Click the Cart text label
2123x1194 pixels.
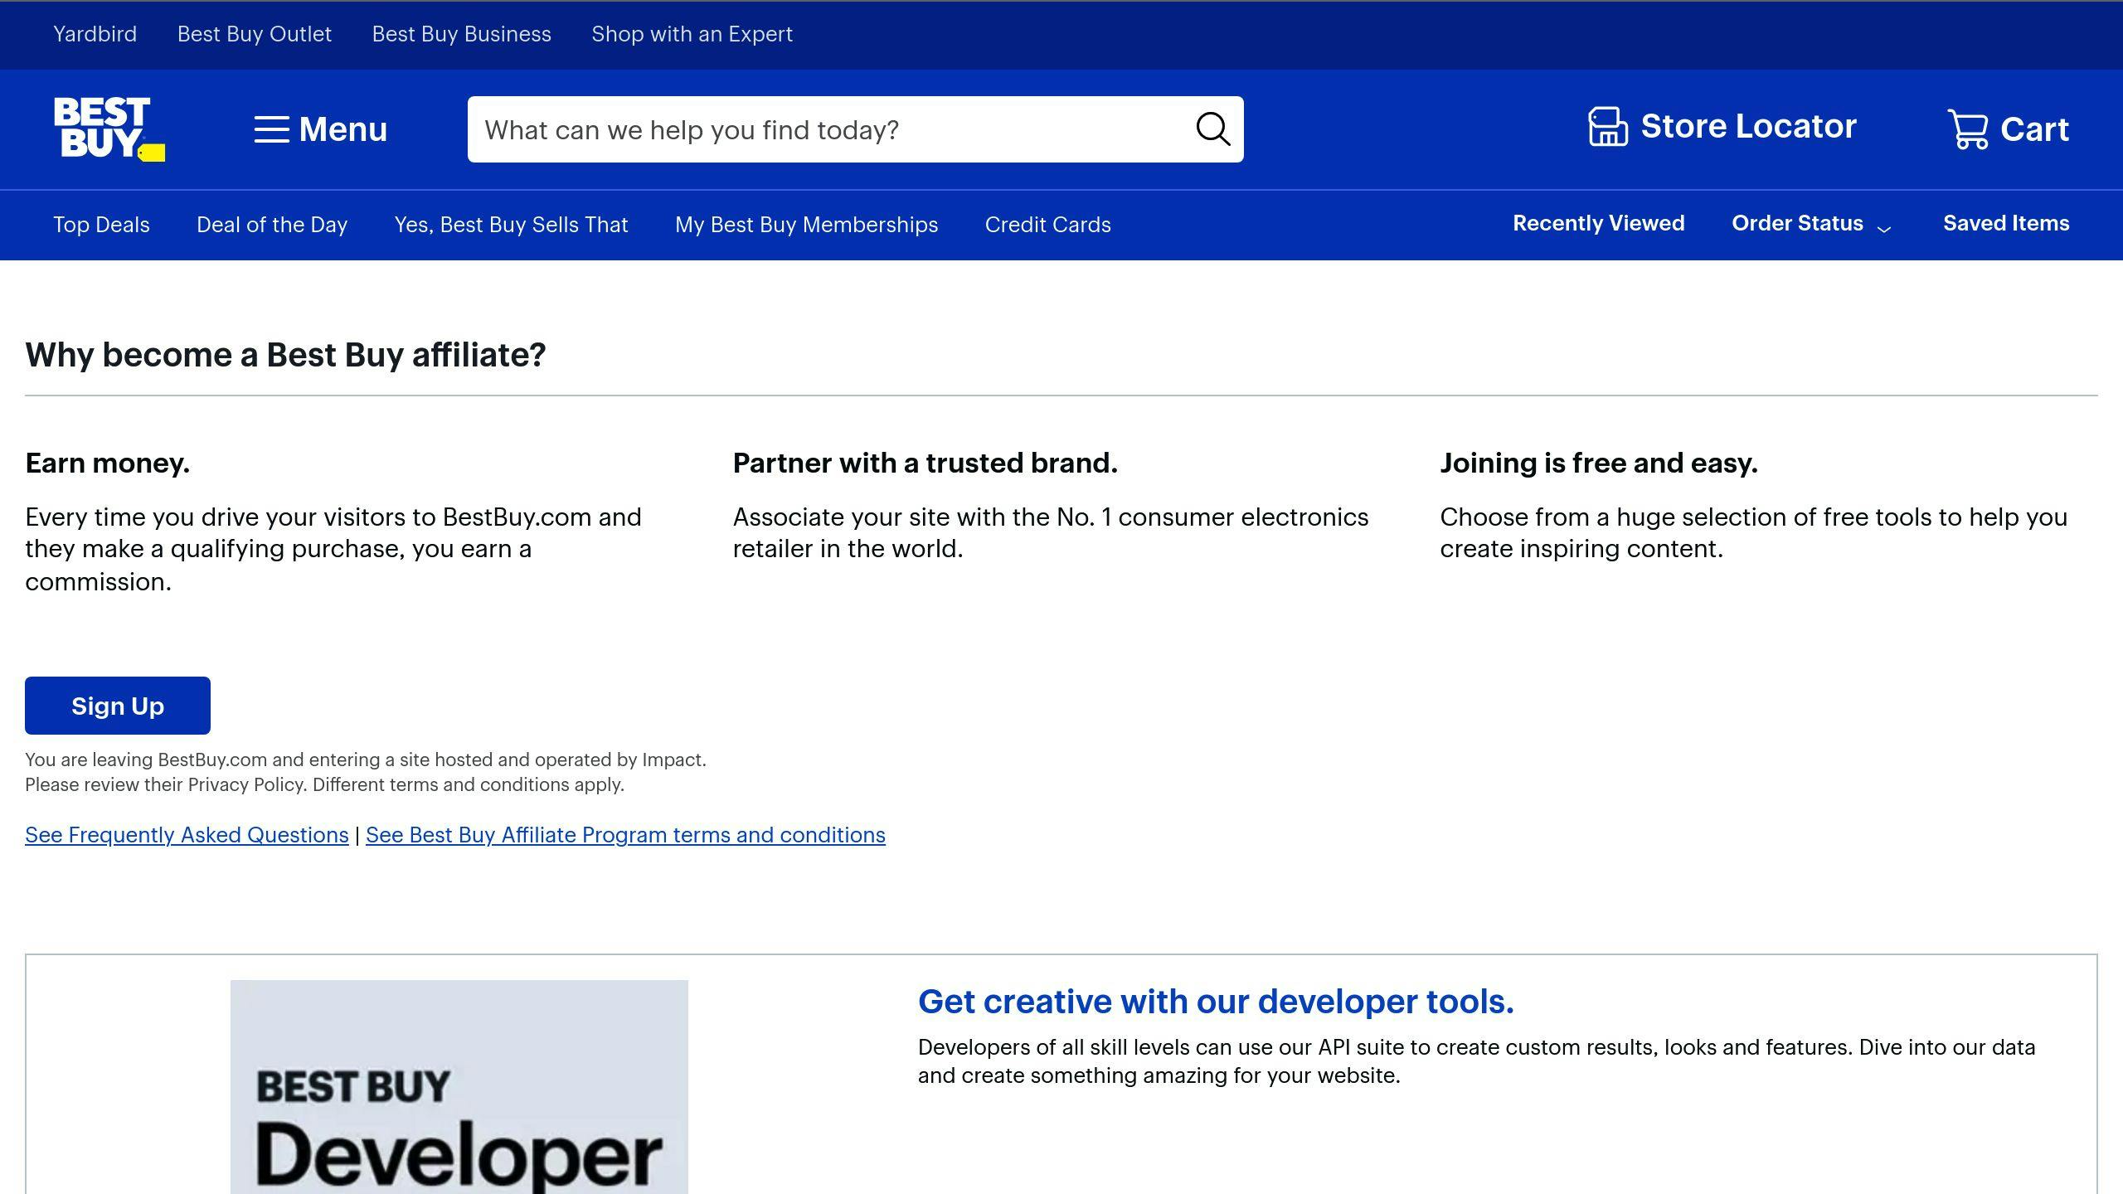click(2034, 129)
